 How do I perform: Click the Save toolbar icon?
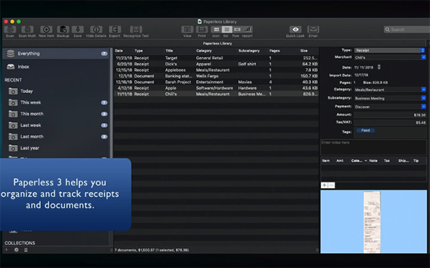77,29
